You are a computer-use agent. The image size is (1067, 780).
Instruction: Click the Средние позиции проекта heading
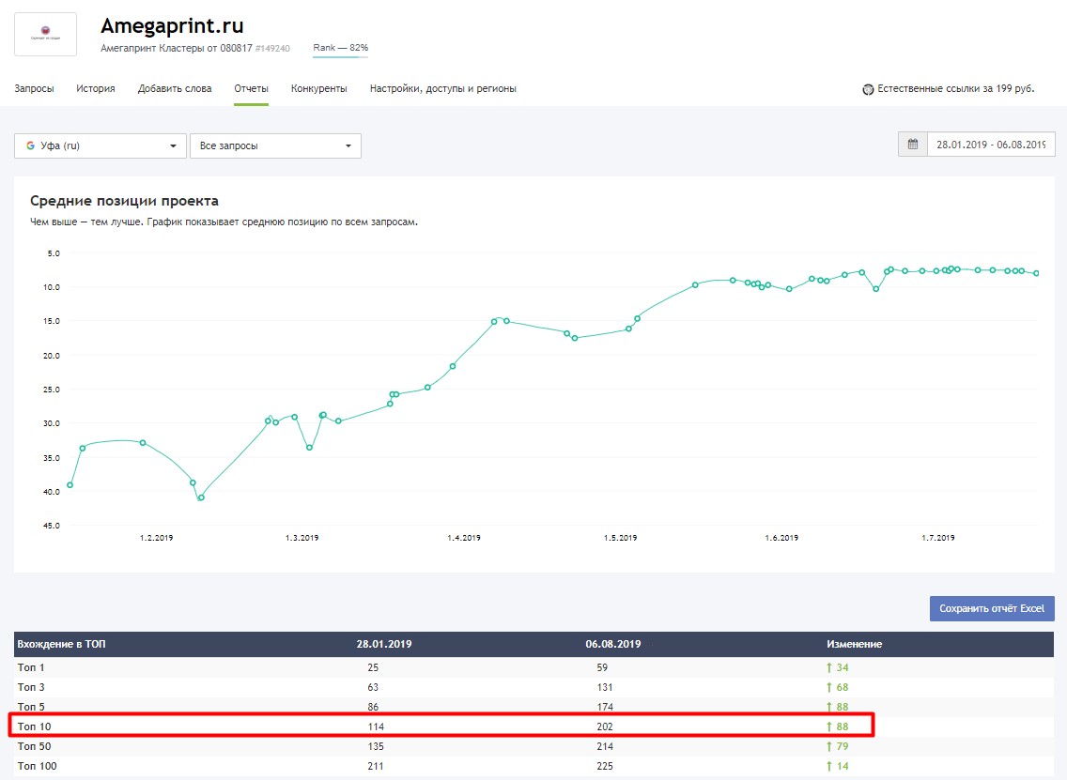click(125, 201)
